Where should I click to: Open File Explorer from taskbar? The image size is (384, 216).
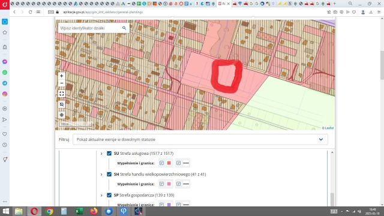coord(19,211)
